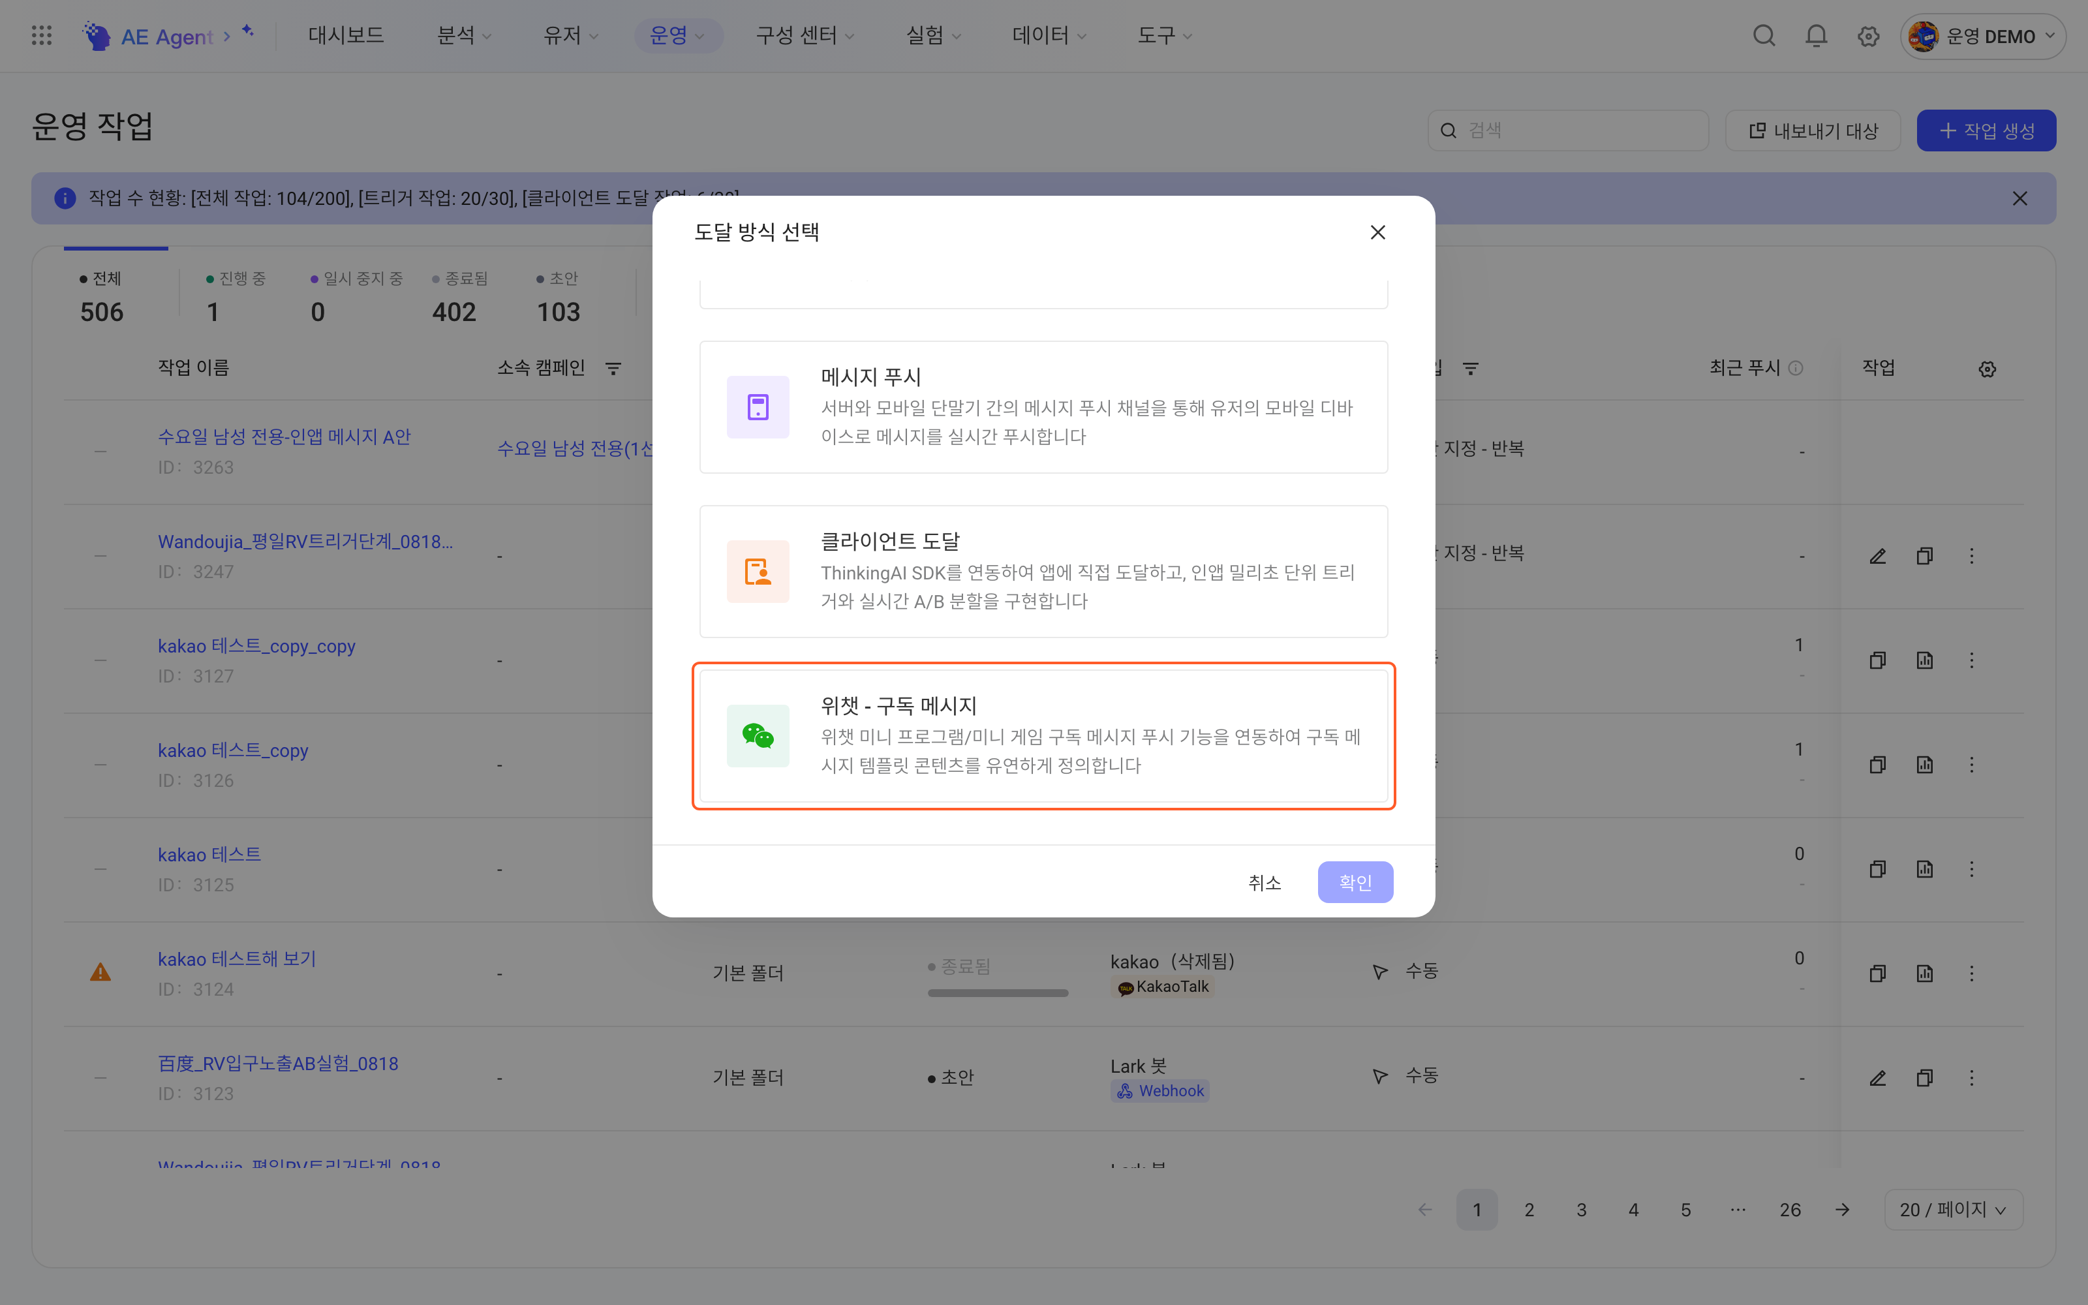Click the AE Agent sparkle icon
This screenshot has height=1305, width=2088.
point(248,31)
